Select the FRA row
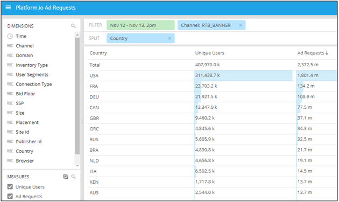Viewport: 339px width, 202px height. coord(212,86)
